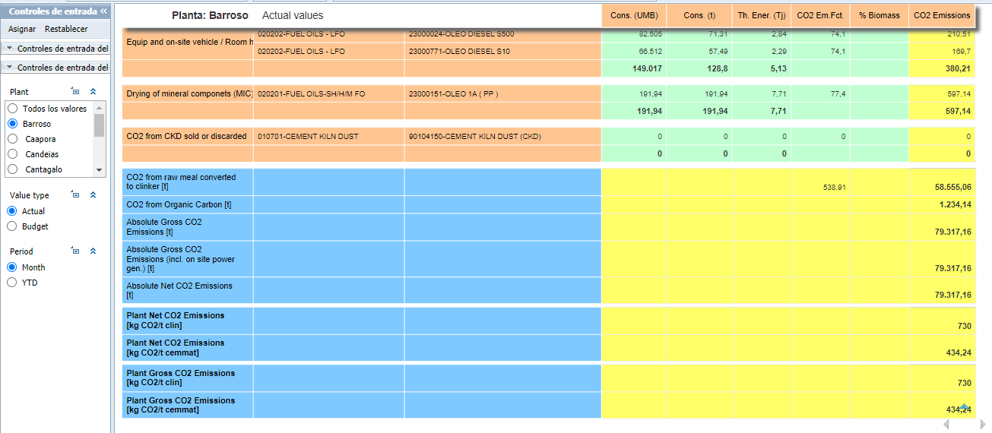Viewport: 992px width, 433px height.
Task: Collapse the Period section
Action: click(93, 251)
